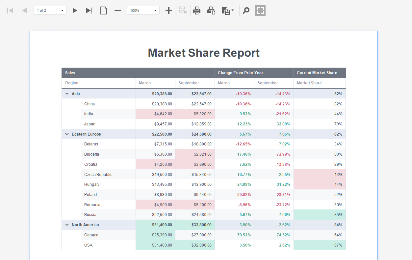Open the page selector dropdown
The image size is (412, 260).
(62, 10)
